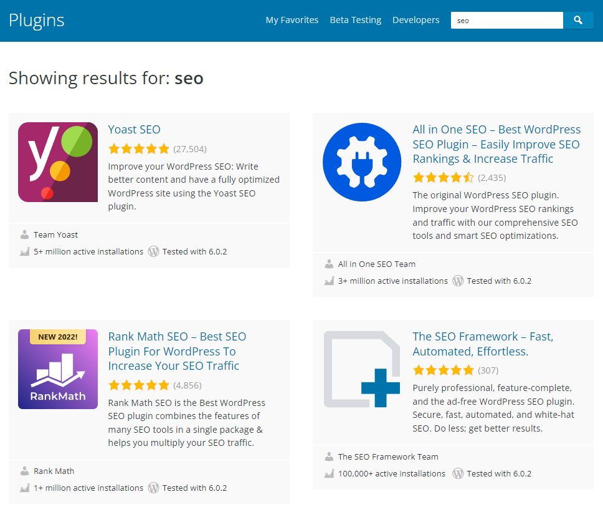Click author icon next to Team Yoast
This screenshot has width=603, height=512.
(x=25, y=235)
